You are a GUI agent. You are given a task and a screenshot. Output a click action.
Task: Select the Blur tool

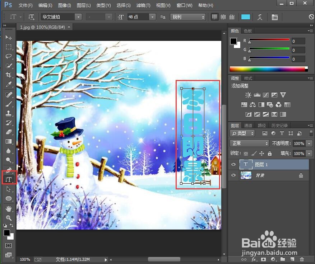click(x=8, y=151)
